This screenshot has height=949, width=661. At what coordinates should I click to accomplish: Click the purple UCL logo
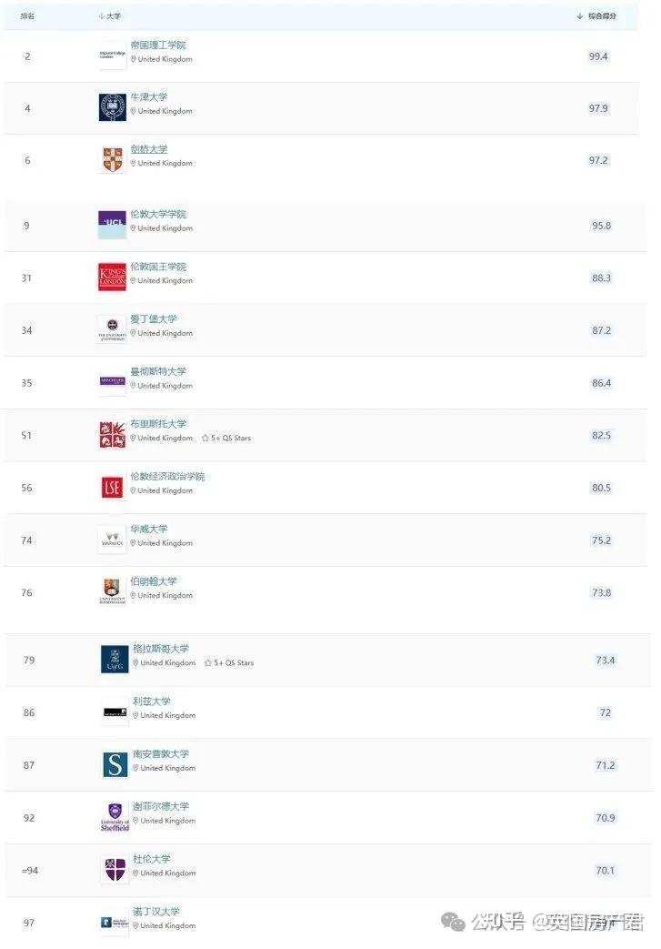pyautogui.click(x=113, y=224)
